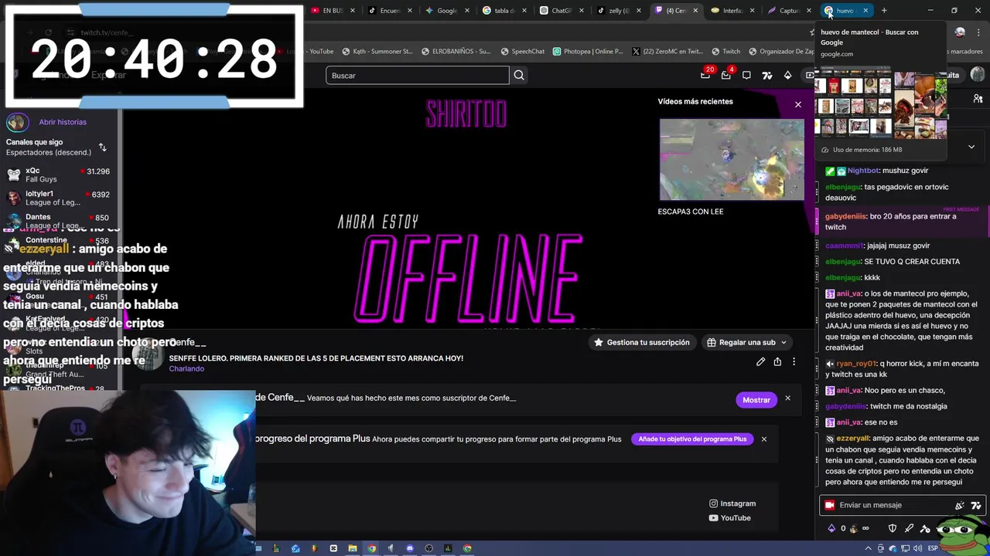Open the YouTube social link
Screen dimensions: 990x556
[730, 518]
